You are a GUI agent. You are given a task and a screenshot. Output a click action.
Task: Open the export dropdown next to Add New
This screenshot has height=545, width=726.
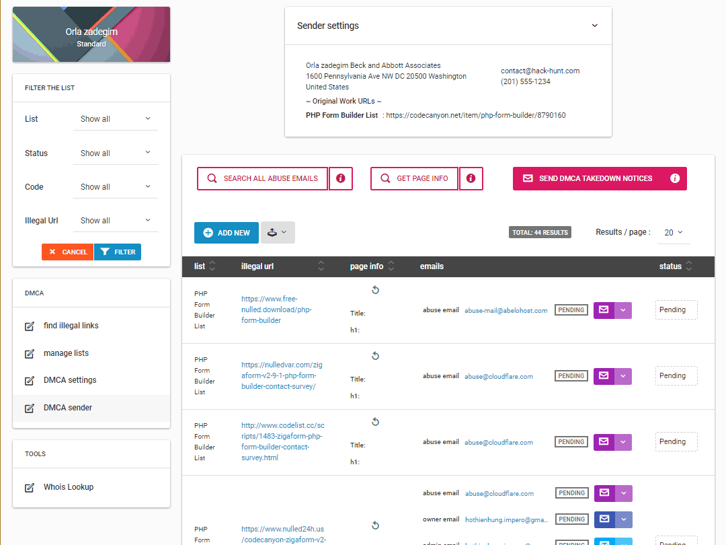pyautogui.click(x=278, y=233)
